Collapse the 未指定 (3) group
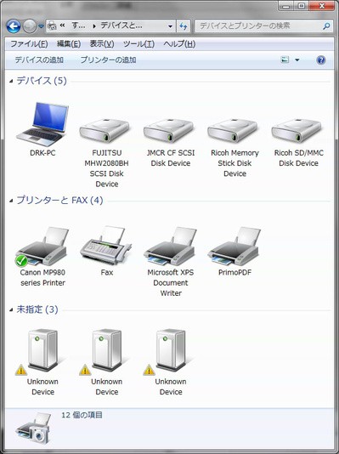The width and height of the screenshot is (339, 454). click(x=11, y=309)
